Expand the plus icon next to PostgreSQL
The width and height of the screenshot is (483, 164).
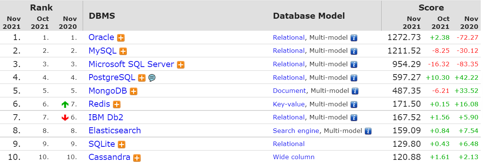(142, 78)
